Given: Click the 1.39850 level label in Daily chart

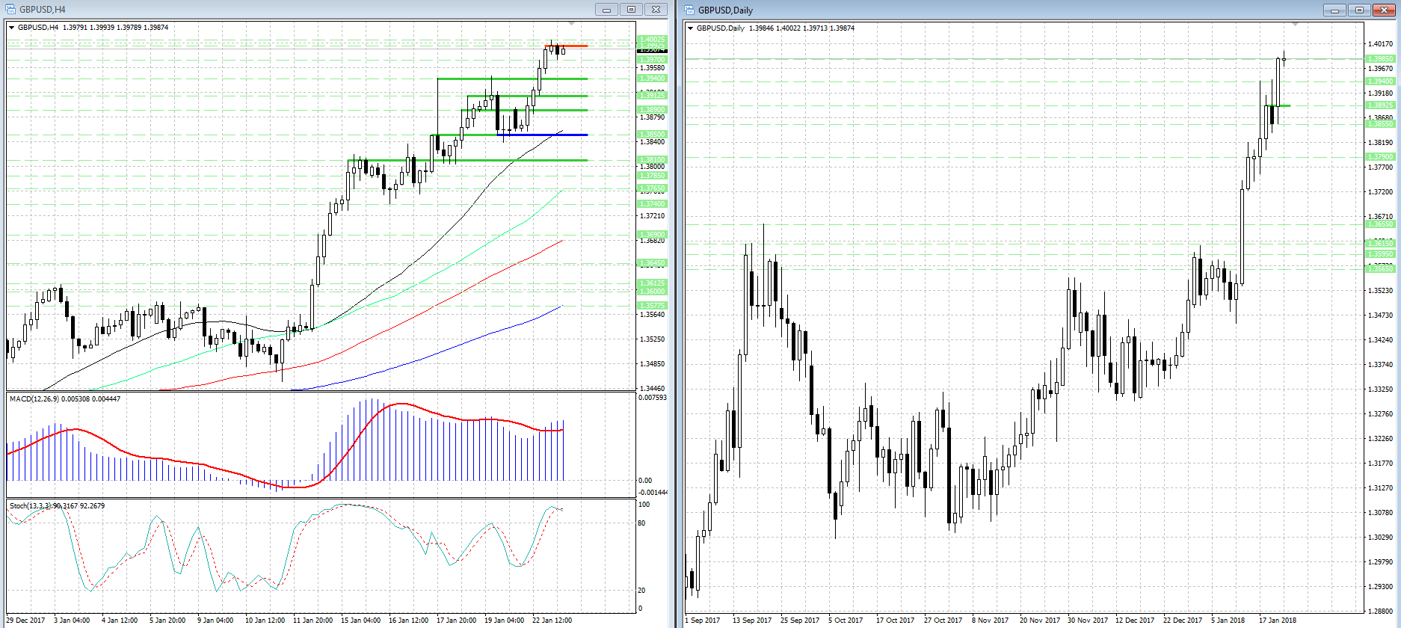Looking at the screenshot, I should point(1380,59).
